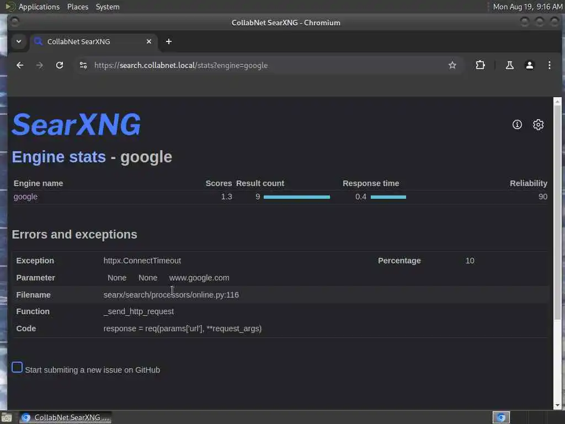The image size is (565, 424).
Task: Click the page vertical scrollbar
Action: pos(557,213)
